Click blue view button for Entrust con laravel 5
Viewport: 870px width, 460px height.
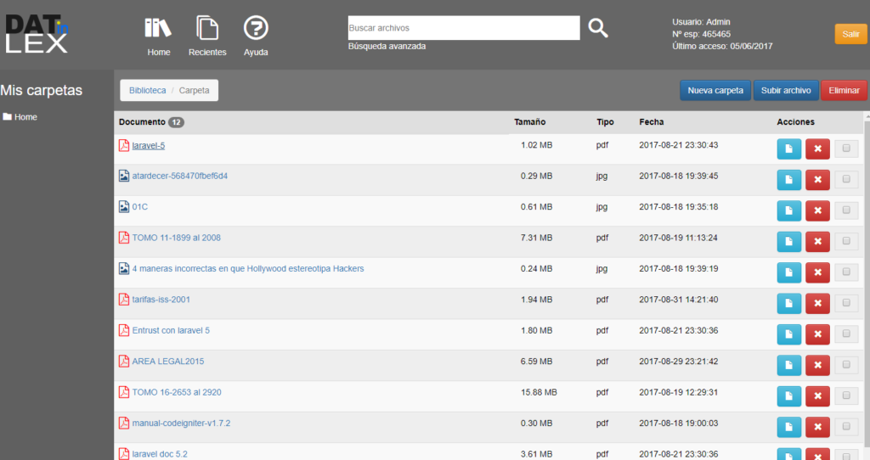pos(789,334)
